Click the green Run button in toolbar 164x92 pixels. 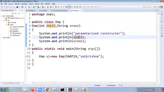34,7
